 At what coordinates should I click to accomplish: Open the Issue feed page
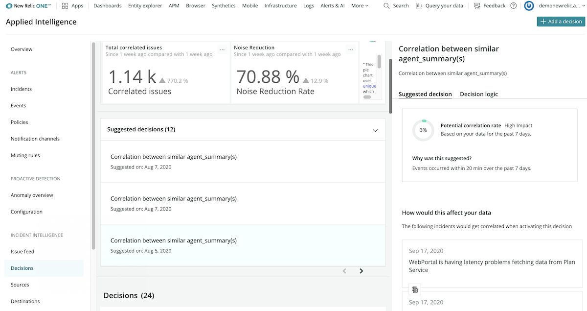(23, 252)
